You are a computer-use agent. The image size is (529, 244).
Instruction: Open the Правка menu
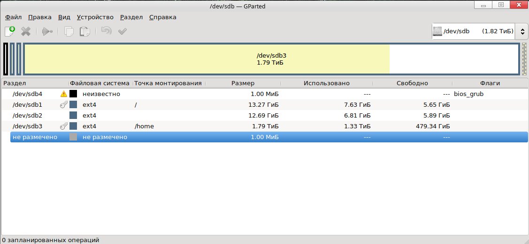click(40, 17)
